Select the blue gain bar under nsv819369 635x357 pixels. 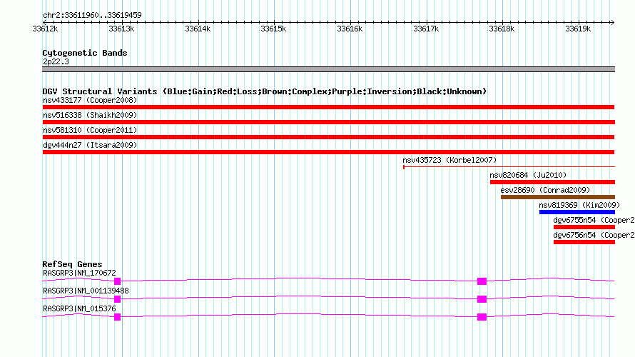click(x=577, y=212)
